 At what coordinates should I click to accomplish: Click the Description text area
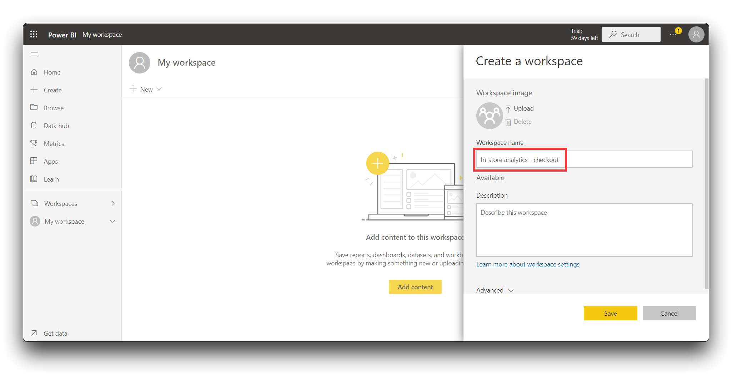coord(584,230)
